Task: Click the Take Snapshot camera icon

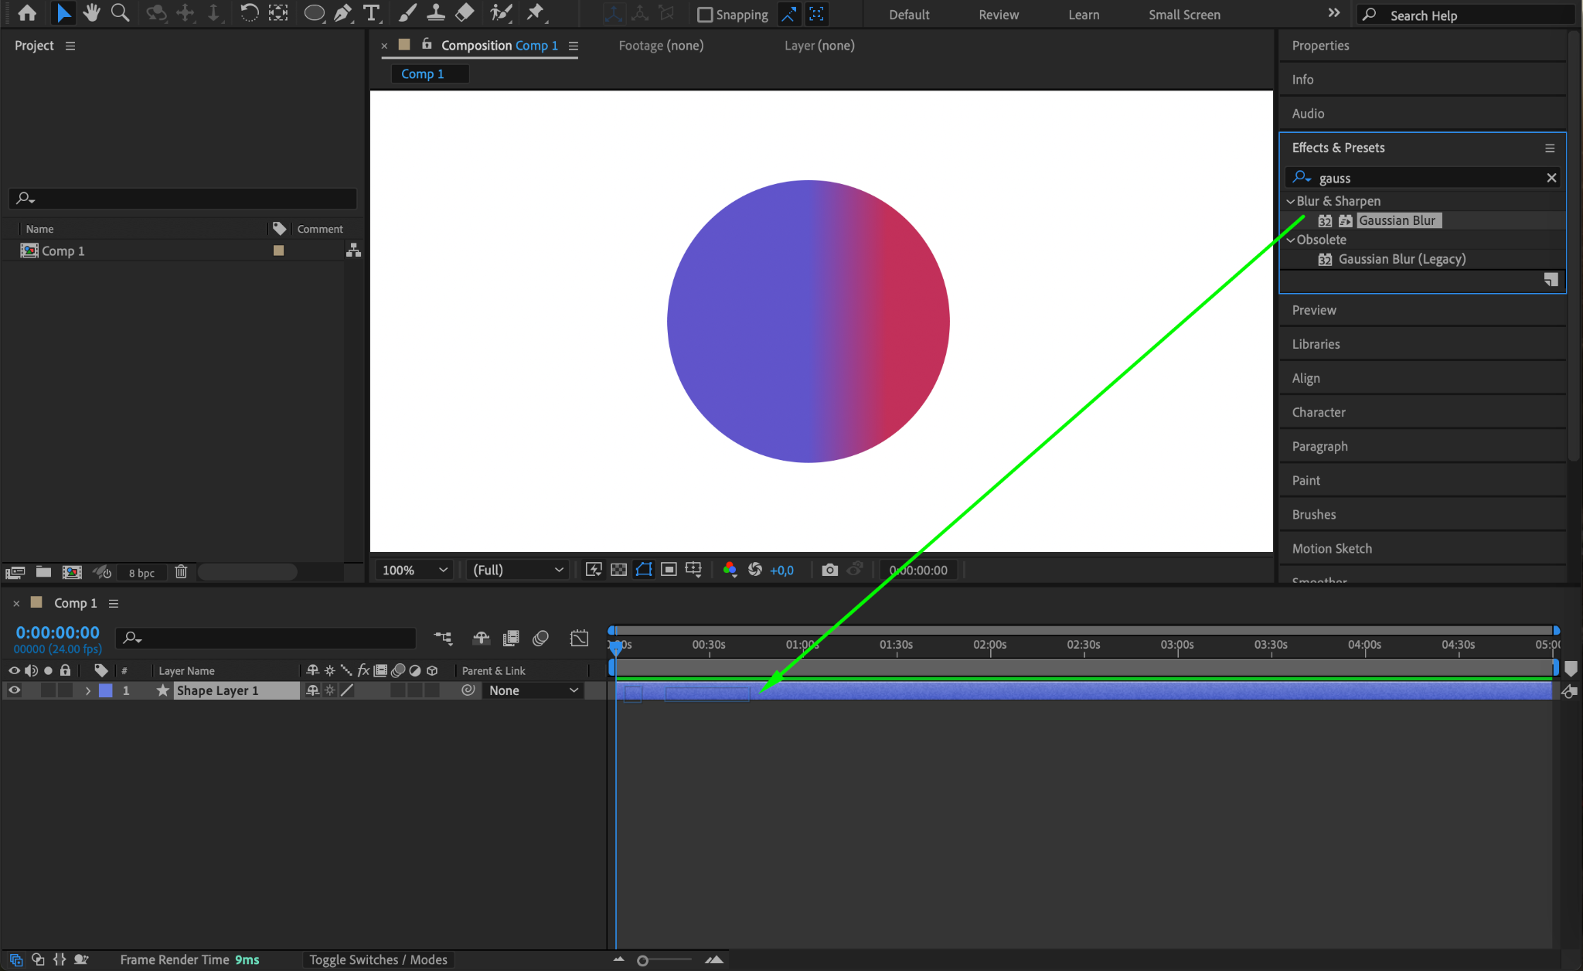Action: click(829, 570)
